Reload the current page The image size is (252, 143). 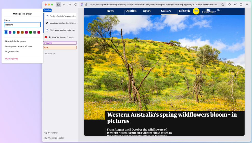click(x=75, y=5)
